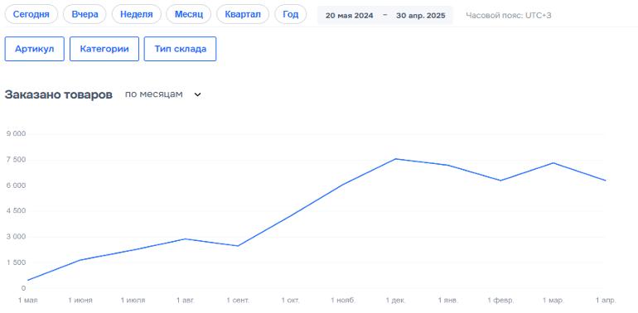Click the chevron next to по месяцам
Image resolution: width=638 pixels, height=313 pixels.
[197, 94]
